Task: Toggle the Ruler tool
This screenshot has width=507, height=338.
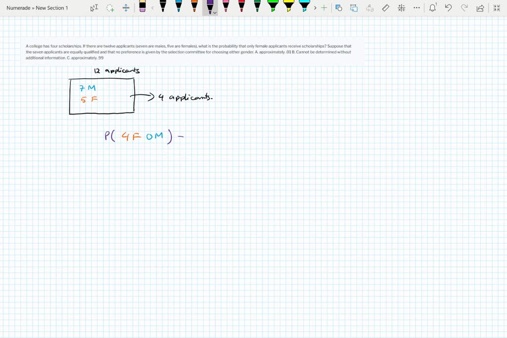Action: tap(385, 8)
